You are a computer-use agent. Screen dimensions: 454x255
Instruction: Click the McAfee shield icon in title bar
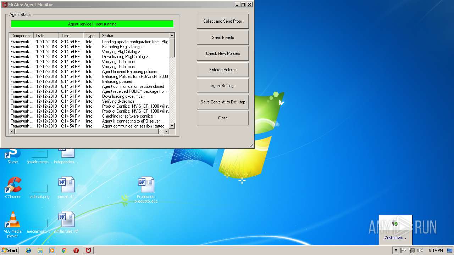click(5, 5)
